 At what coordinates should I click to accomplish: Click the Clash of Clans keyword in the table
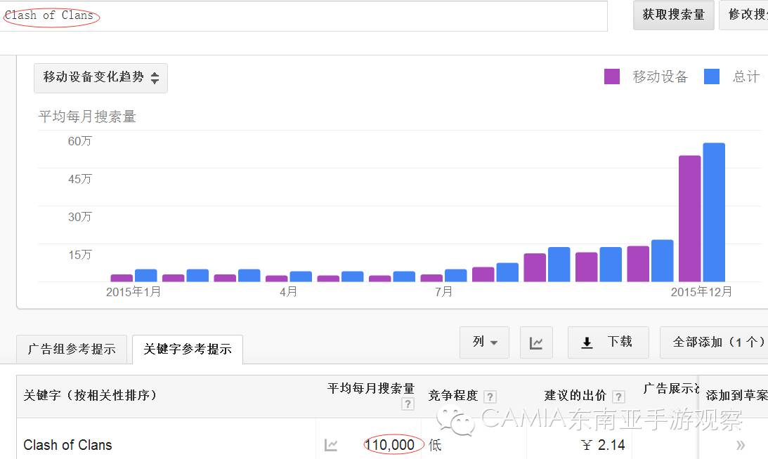pos(67,445)
